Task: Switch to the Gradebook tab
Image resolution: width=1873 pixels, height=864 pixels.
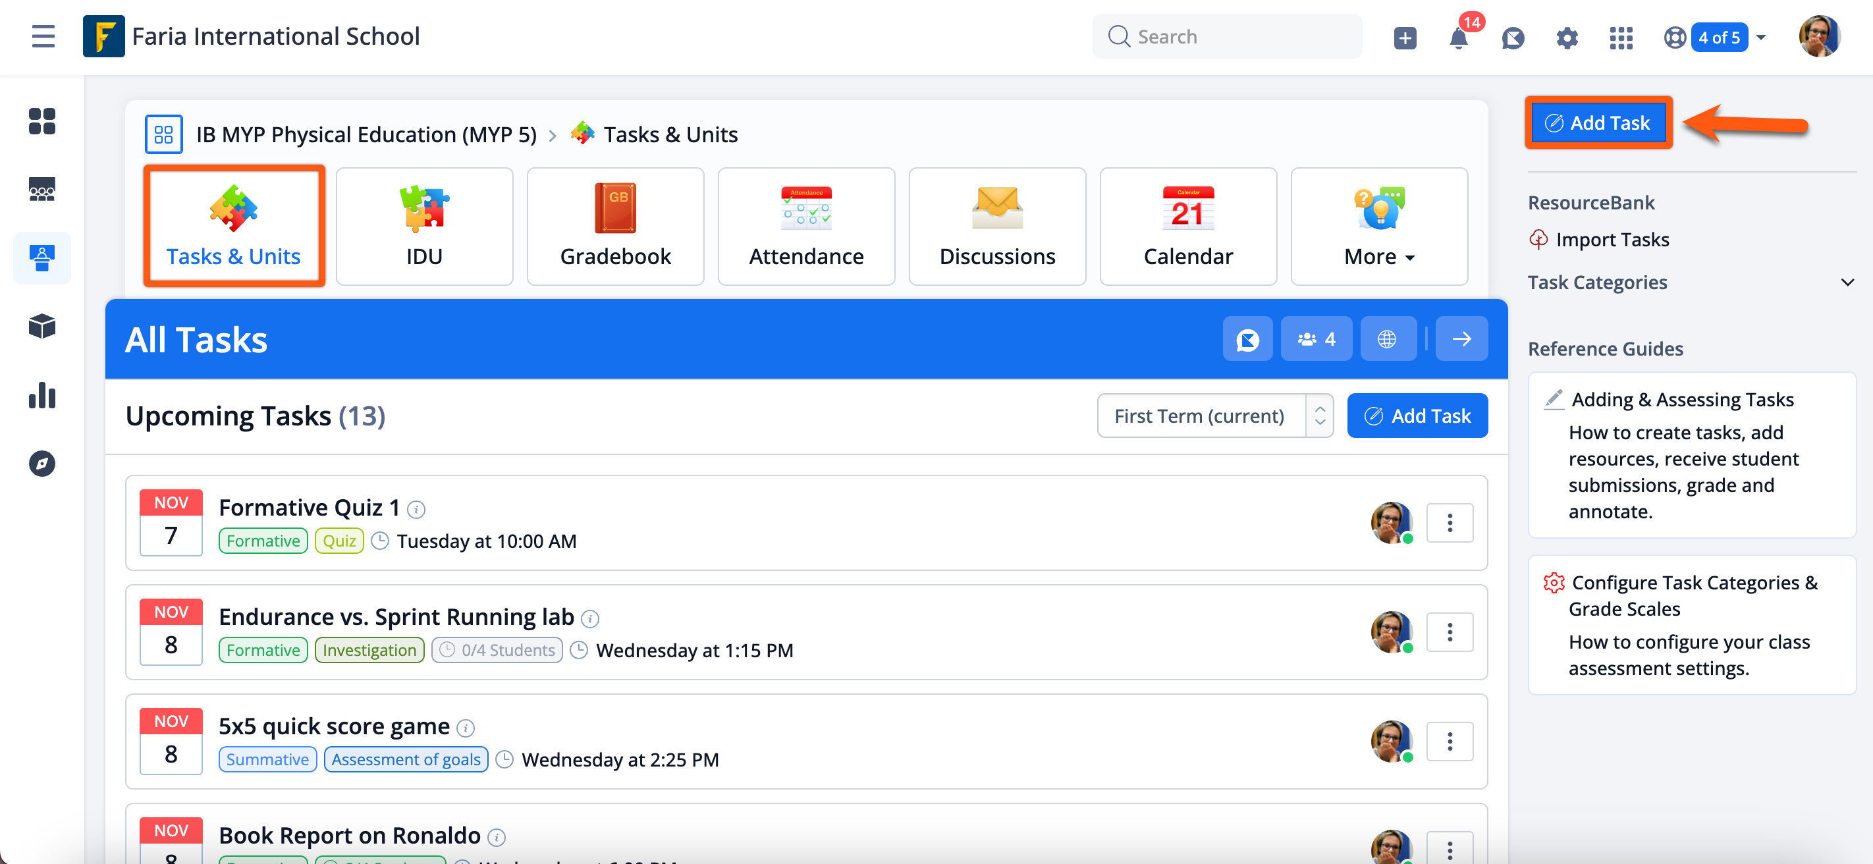Action: (x=615, y=227)
